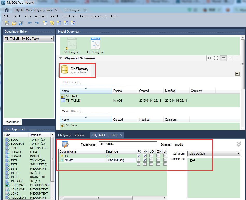246x200 pixels.
Task: Add a new routine via toolbar icon
Action: click(73, 23)
